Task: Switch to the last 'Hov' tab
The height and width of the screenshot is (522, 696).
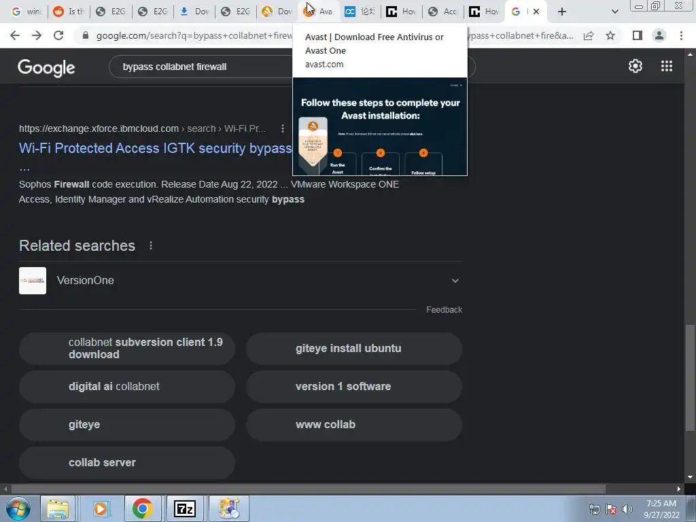Action: coord(485,12)
